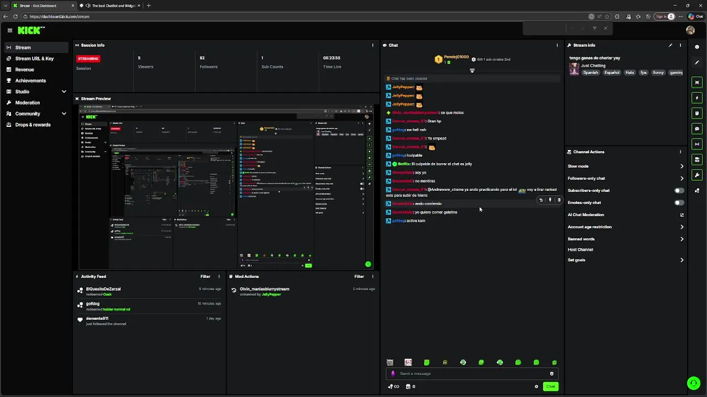Screen dimensions: 707x397
Task: Open Channel Actions three-dot menu
Action: click(680, 152)
